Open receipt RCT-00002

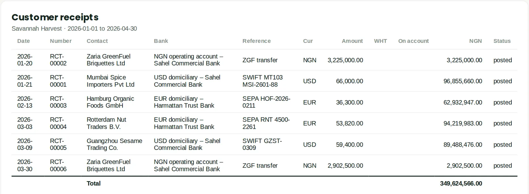point(58,60)
